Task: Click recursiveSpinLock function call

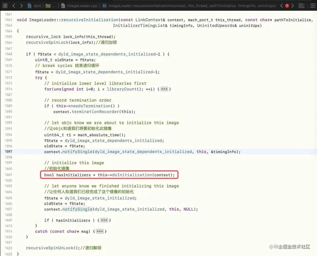Action: pyautogui.click(x=47, y=42)
